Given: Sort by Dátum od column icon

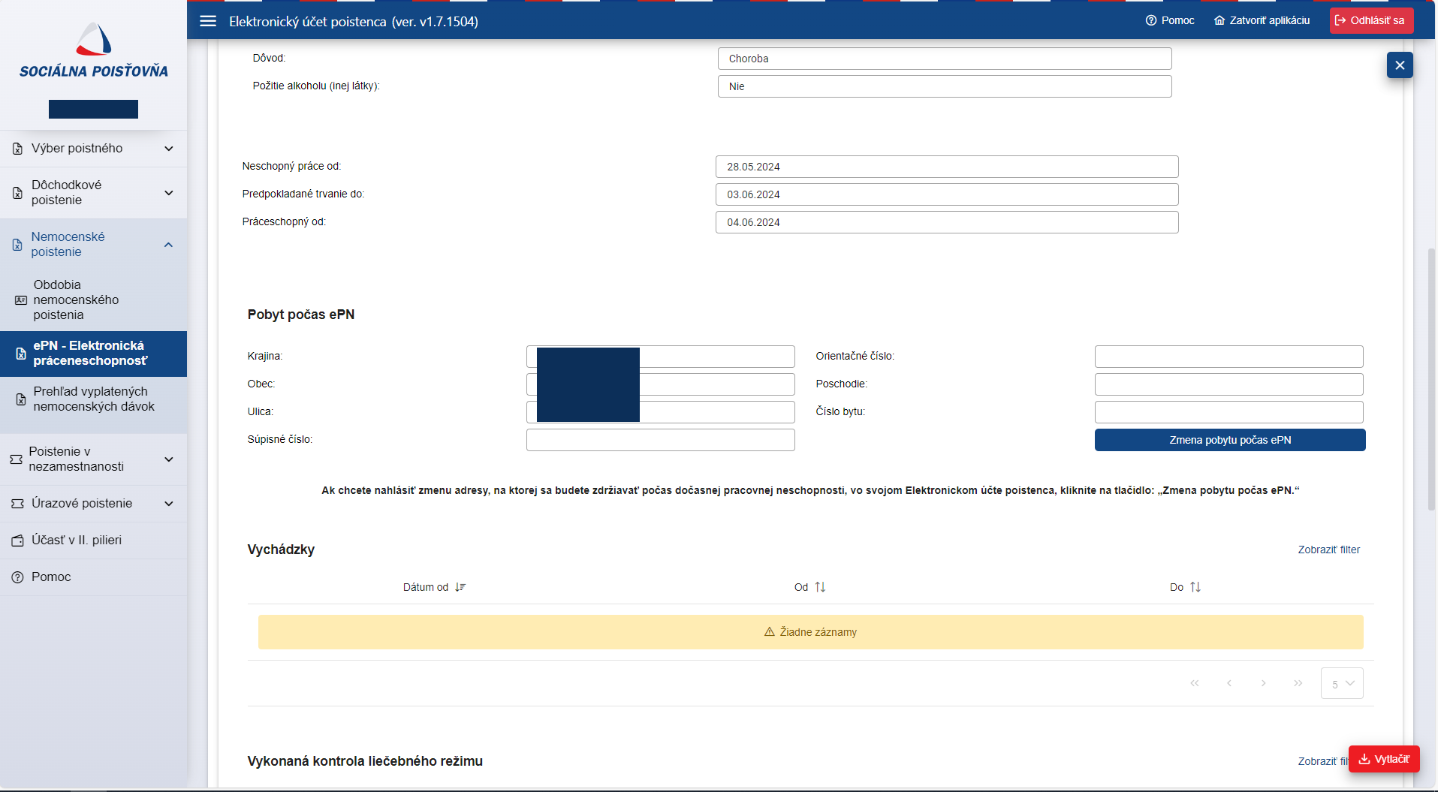Looking at the screenshot, I should [x=460, y=587].
